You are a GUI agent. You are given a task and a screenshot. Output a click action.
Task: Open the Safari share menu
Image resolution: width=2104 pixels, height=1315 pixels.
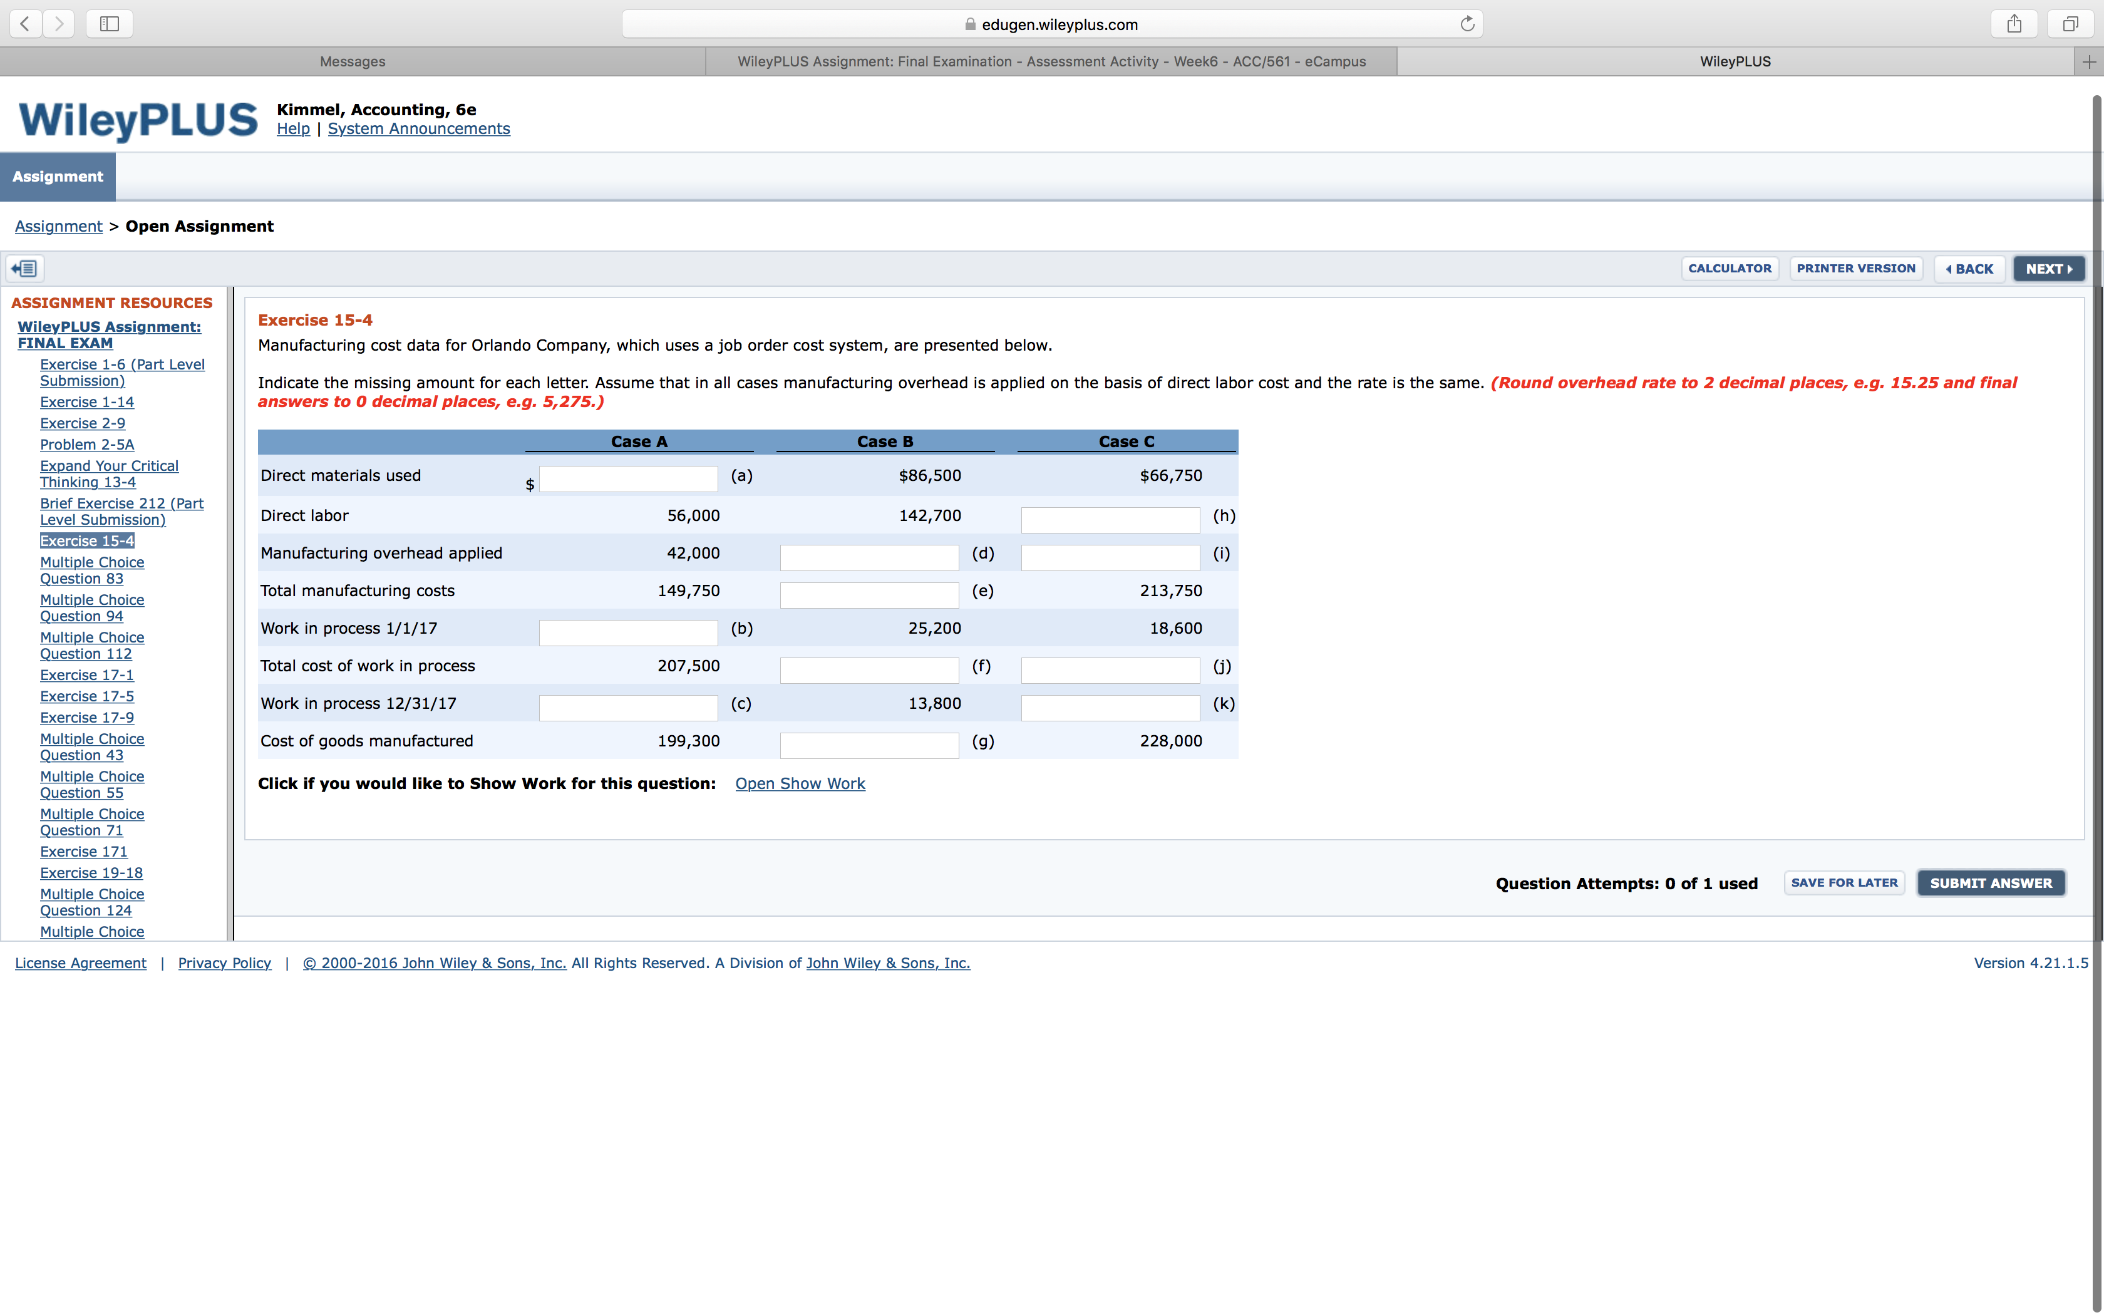(2014, 24)
